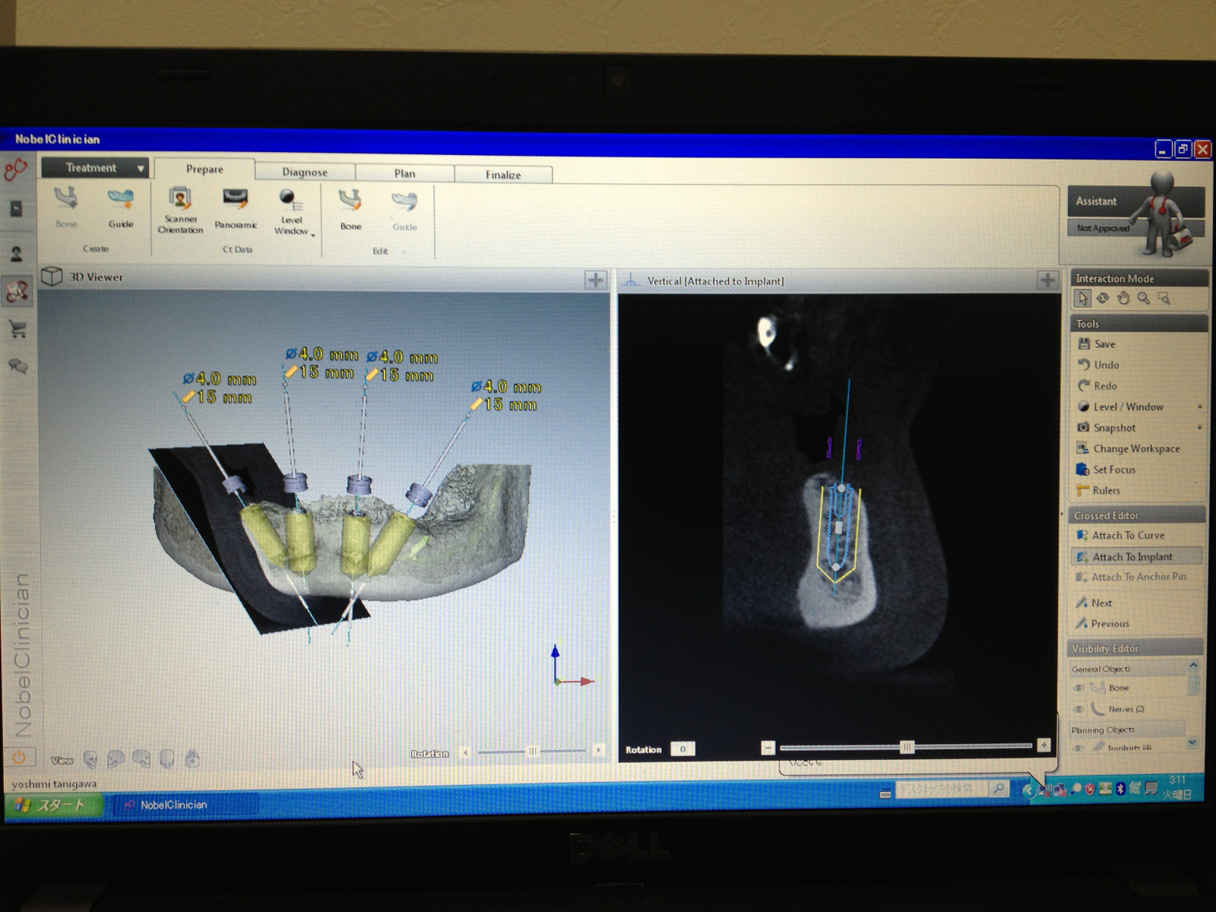Select Attach To Implant
The image size is (1216, 912).
tap(1136, 556)
